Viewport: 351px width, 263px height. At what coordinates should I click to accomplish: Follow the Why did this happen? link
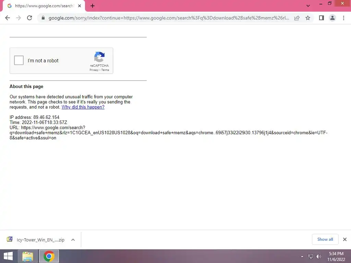pyautogui.click(x=83, y=107)
